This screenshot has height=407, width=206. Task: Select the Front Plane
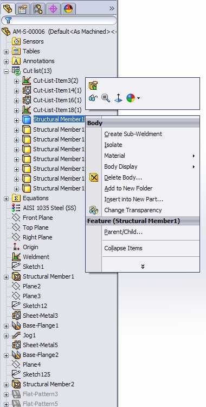[x=38, y=218]
